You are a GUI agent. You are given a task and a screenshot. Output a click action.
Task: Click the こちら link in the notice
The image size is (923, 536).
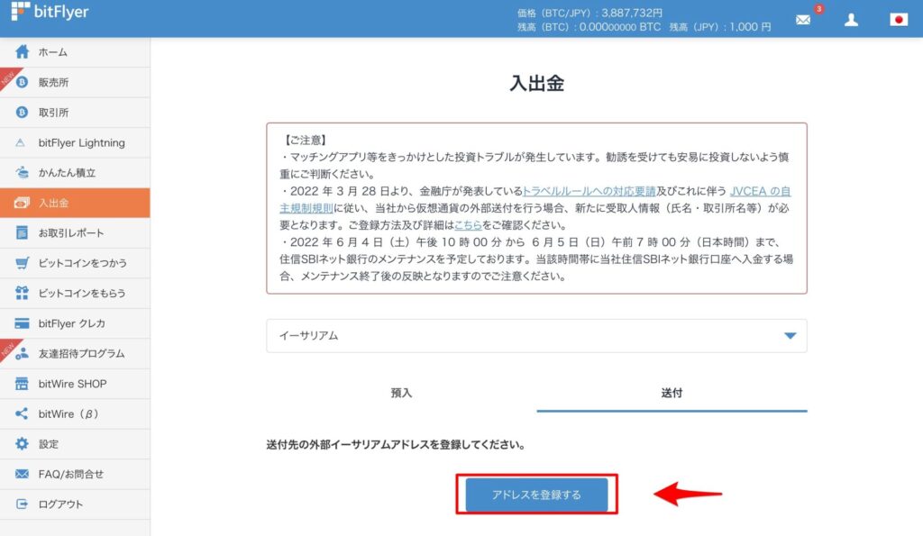[468, 225]
